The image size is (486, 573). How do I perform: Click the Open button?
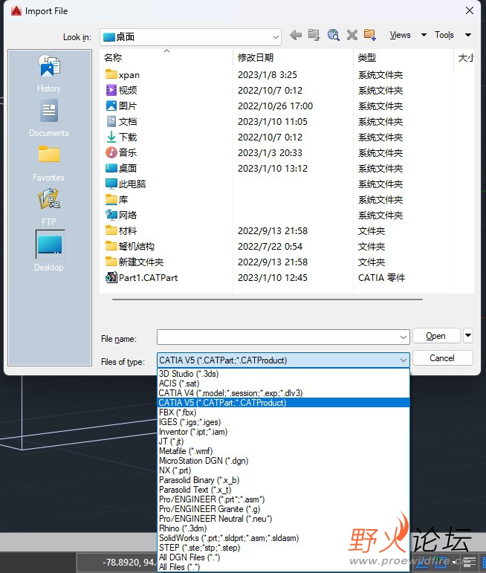(x=436, y=335)
